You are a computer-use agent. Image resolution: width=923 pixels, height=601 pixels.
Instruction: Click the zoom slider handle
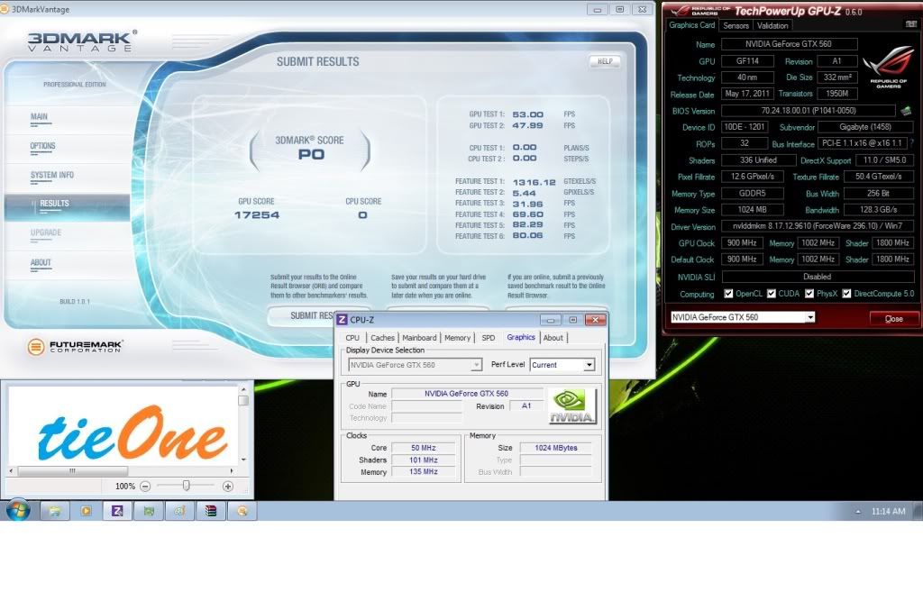[x=186, y=486]
